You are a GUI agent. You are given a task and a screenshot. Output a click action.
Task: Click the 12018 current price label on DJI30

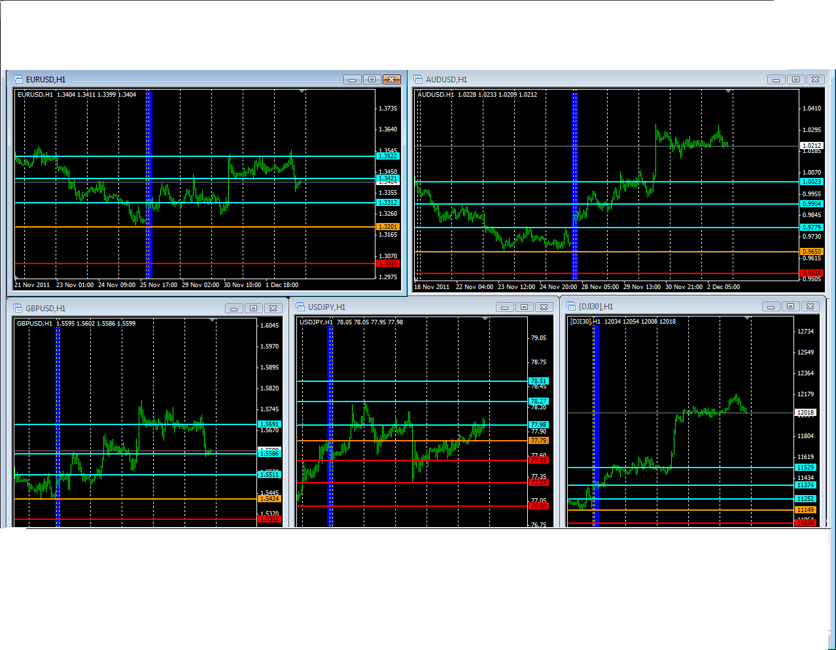tap(805, 413)
